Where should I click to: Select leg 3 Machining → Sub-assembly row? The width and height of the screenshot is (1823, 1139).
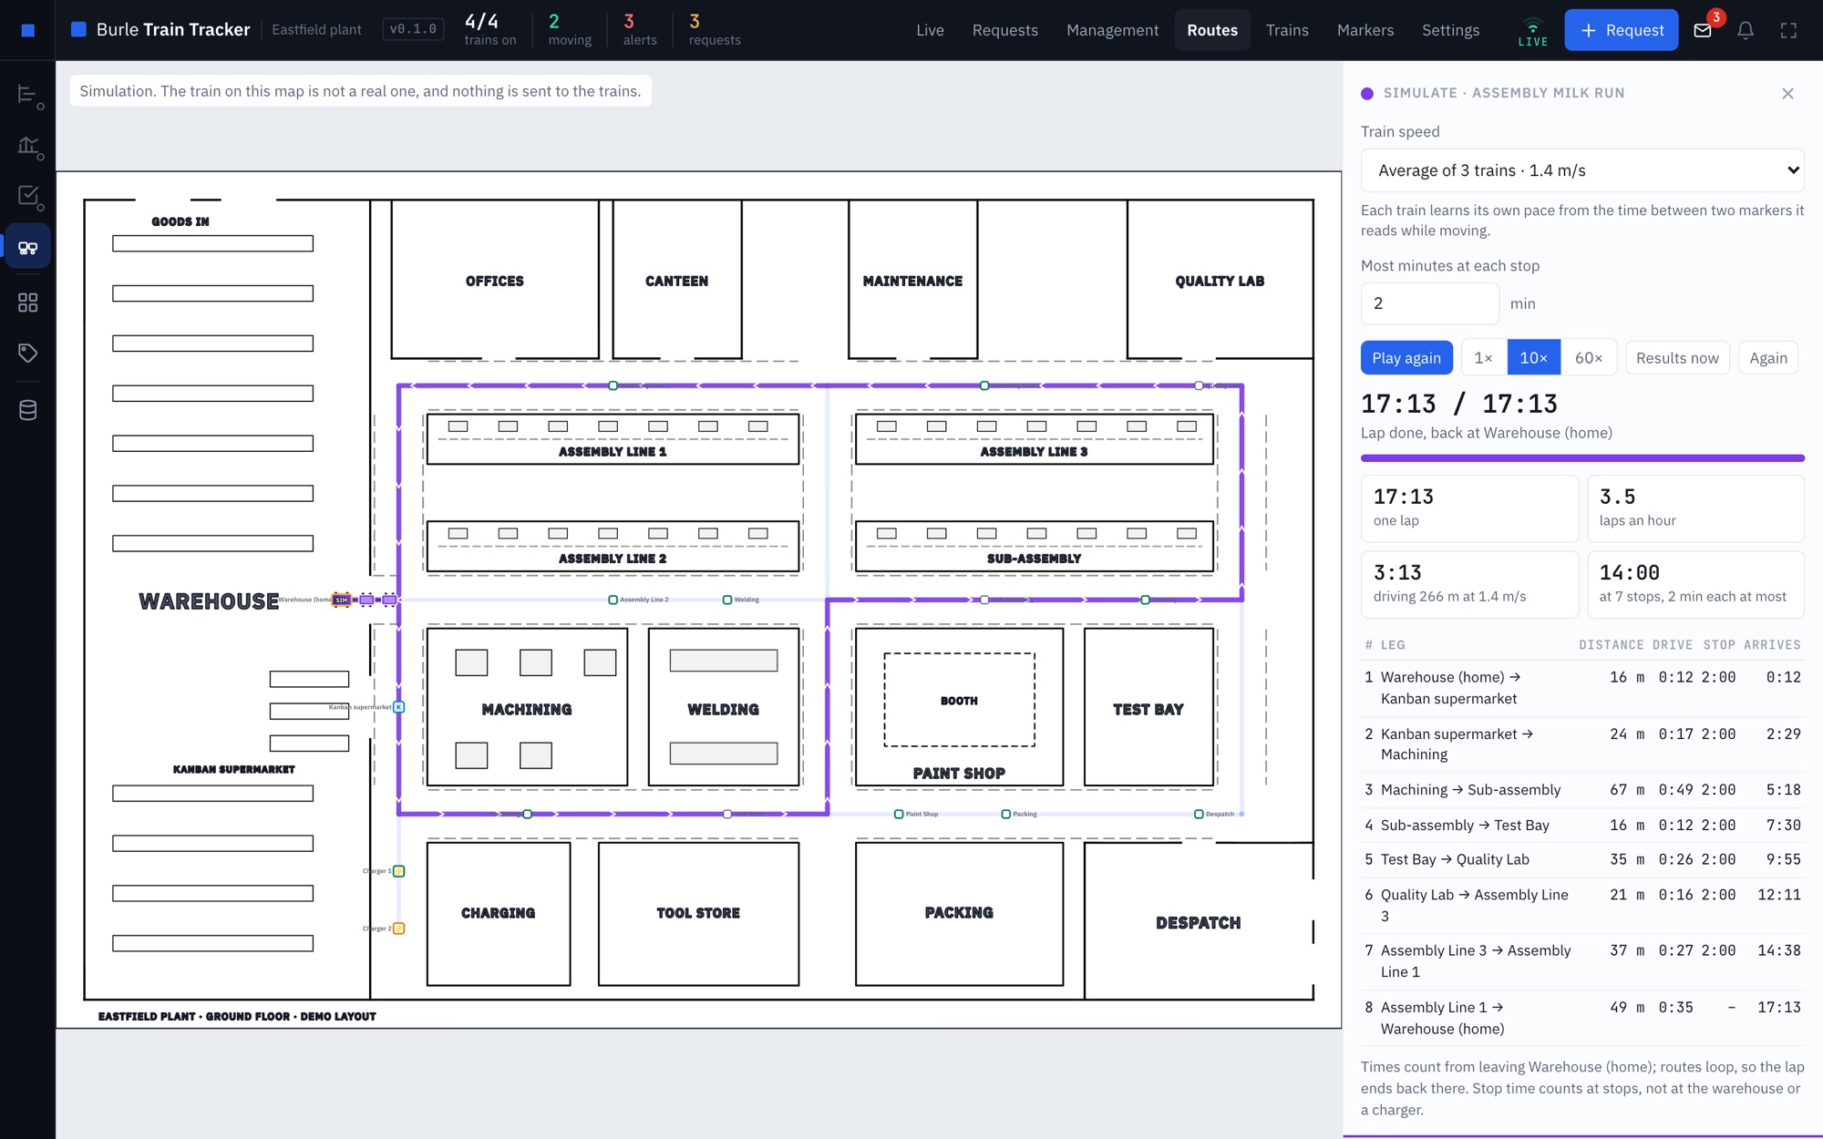click(x=1582, y=790)
